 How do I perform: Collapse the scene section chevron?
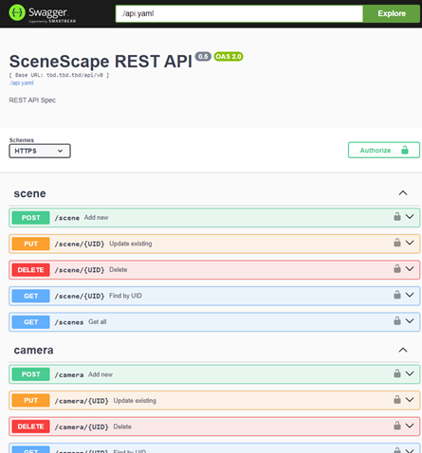click(403, 193)
